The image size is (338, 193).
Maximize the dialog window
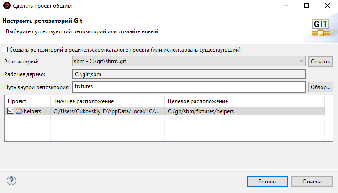pos(306,6)
